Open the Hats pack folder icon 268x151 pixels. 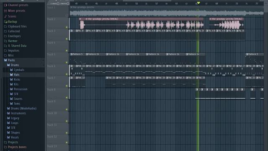tap(11, 75)
